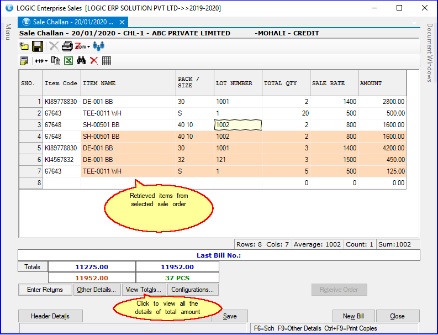
Task: Click amount 450.00 cell
Action: [382, 160]
